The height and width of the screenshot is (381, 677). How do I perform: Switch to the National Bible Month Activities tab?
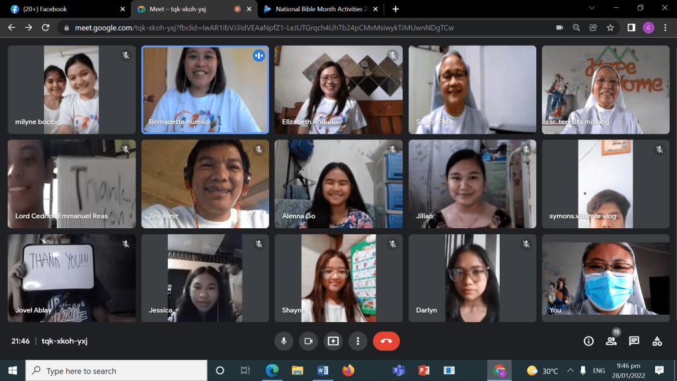(316, 9)
